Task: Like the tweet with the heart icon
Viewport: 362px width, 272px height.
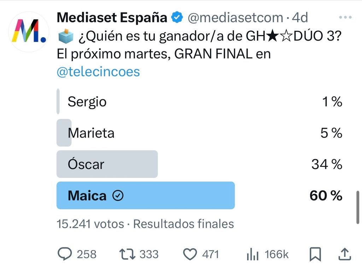Action: (x=190, y=254)
